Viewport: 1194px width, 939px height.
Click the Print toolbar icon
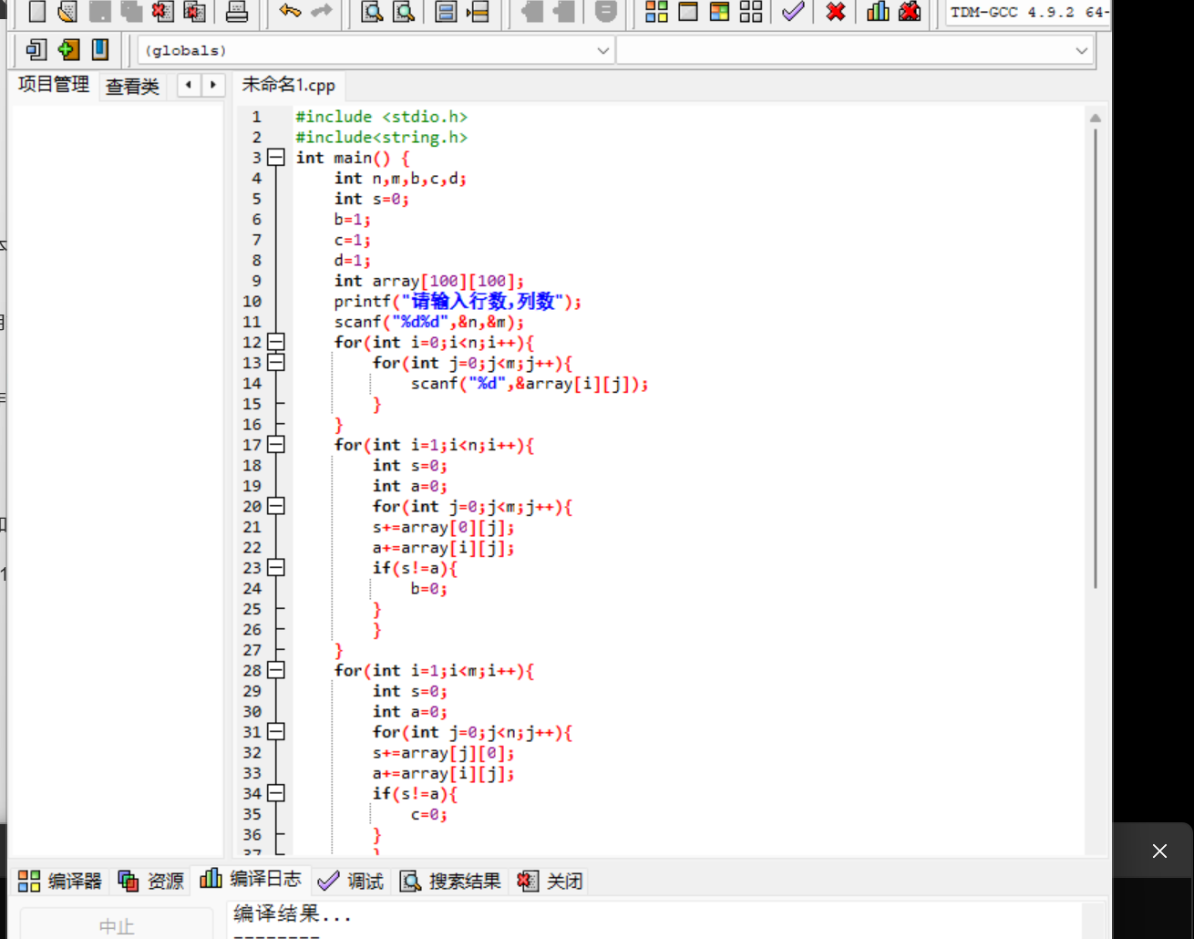[237, 12]
